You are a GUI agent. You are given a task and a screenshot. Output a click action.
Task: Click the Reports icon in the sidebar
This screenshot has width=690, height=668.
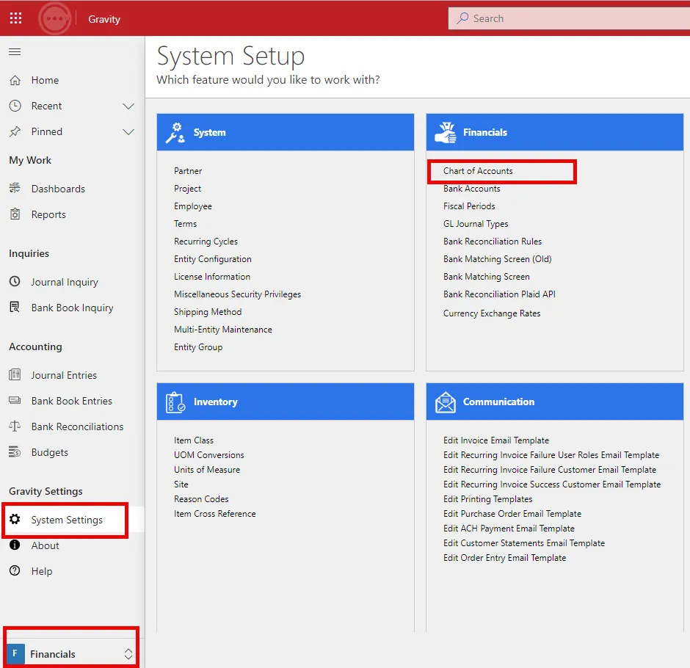tap(15, 214)
